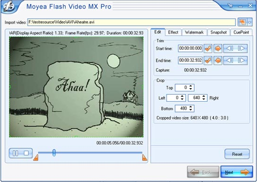Click the import video browse icon
The image size is (257, 182).
pos(242,22)
